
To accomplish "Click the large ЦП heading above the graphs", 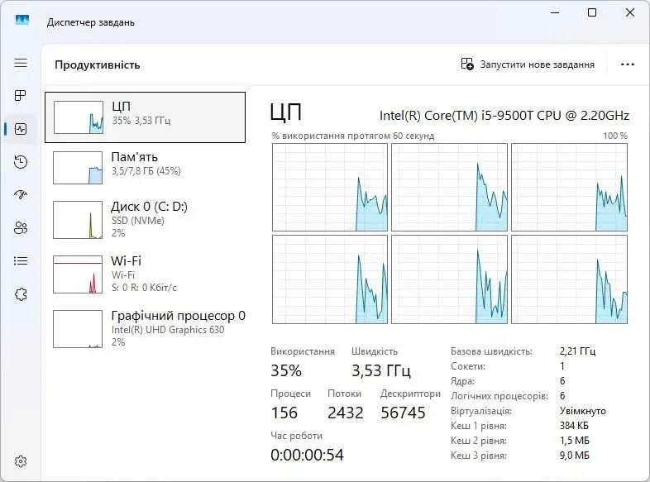I will click(286, 112).
